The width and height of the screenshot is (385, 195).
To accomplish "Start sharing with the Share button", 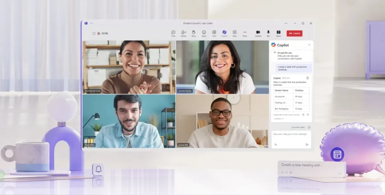I will tap(279, 33).
